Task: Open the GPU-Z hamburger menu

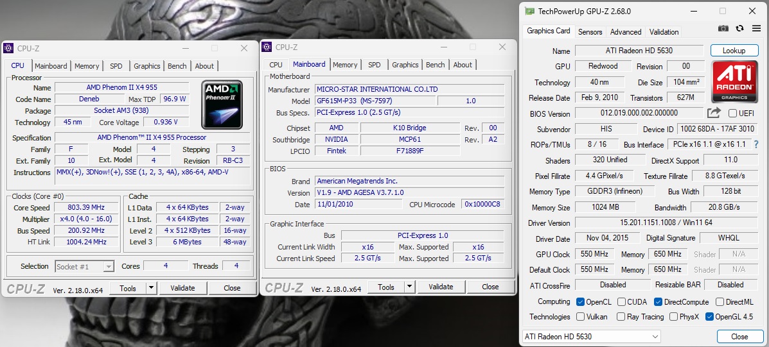Action: 756,29
